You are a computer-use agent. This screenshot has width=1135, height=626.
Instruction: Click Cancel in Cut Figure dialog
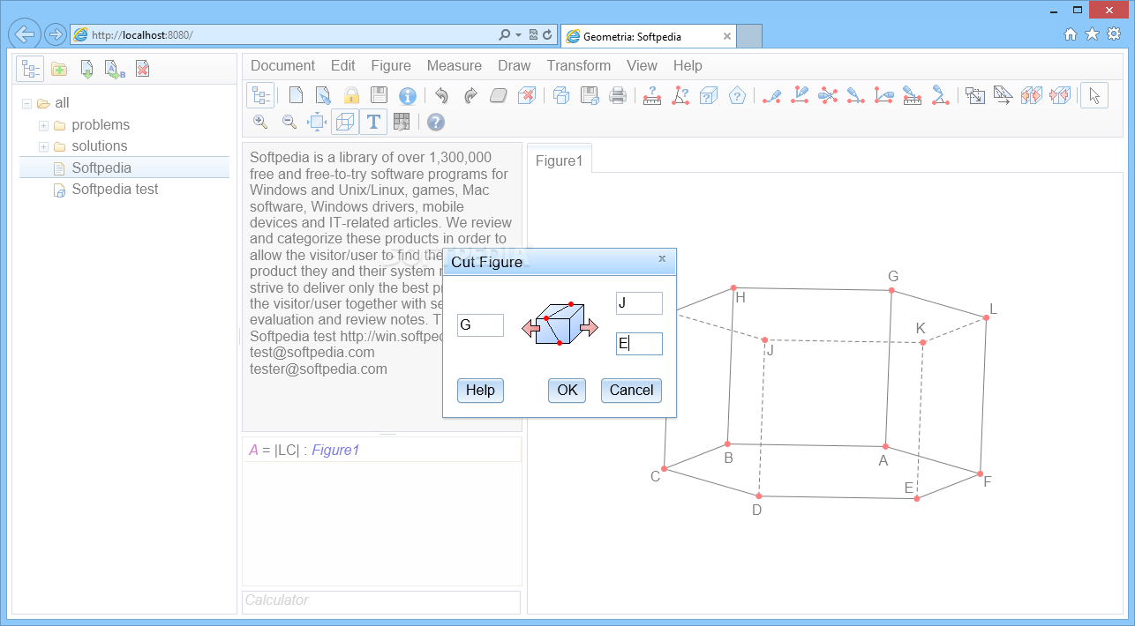tap(632, 391)
